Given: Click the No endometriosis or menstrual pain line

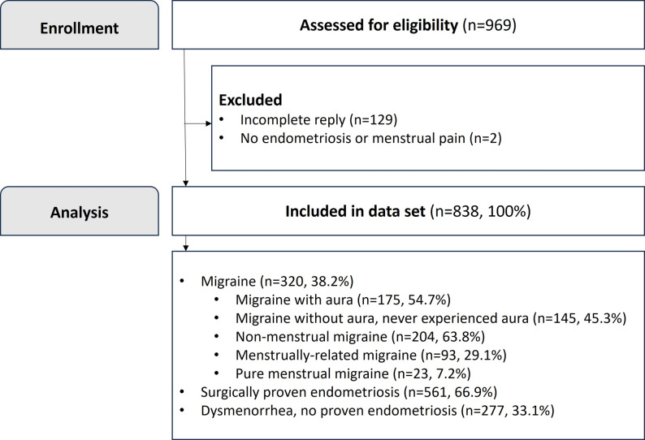Looking at the screenshot, I should coord(371,138).
